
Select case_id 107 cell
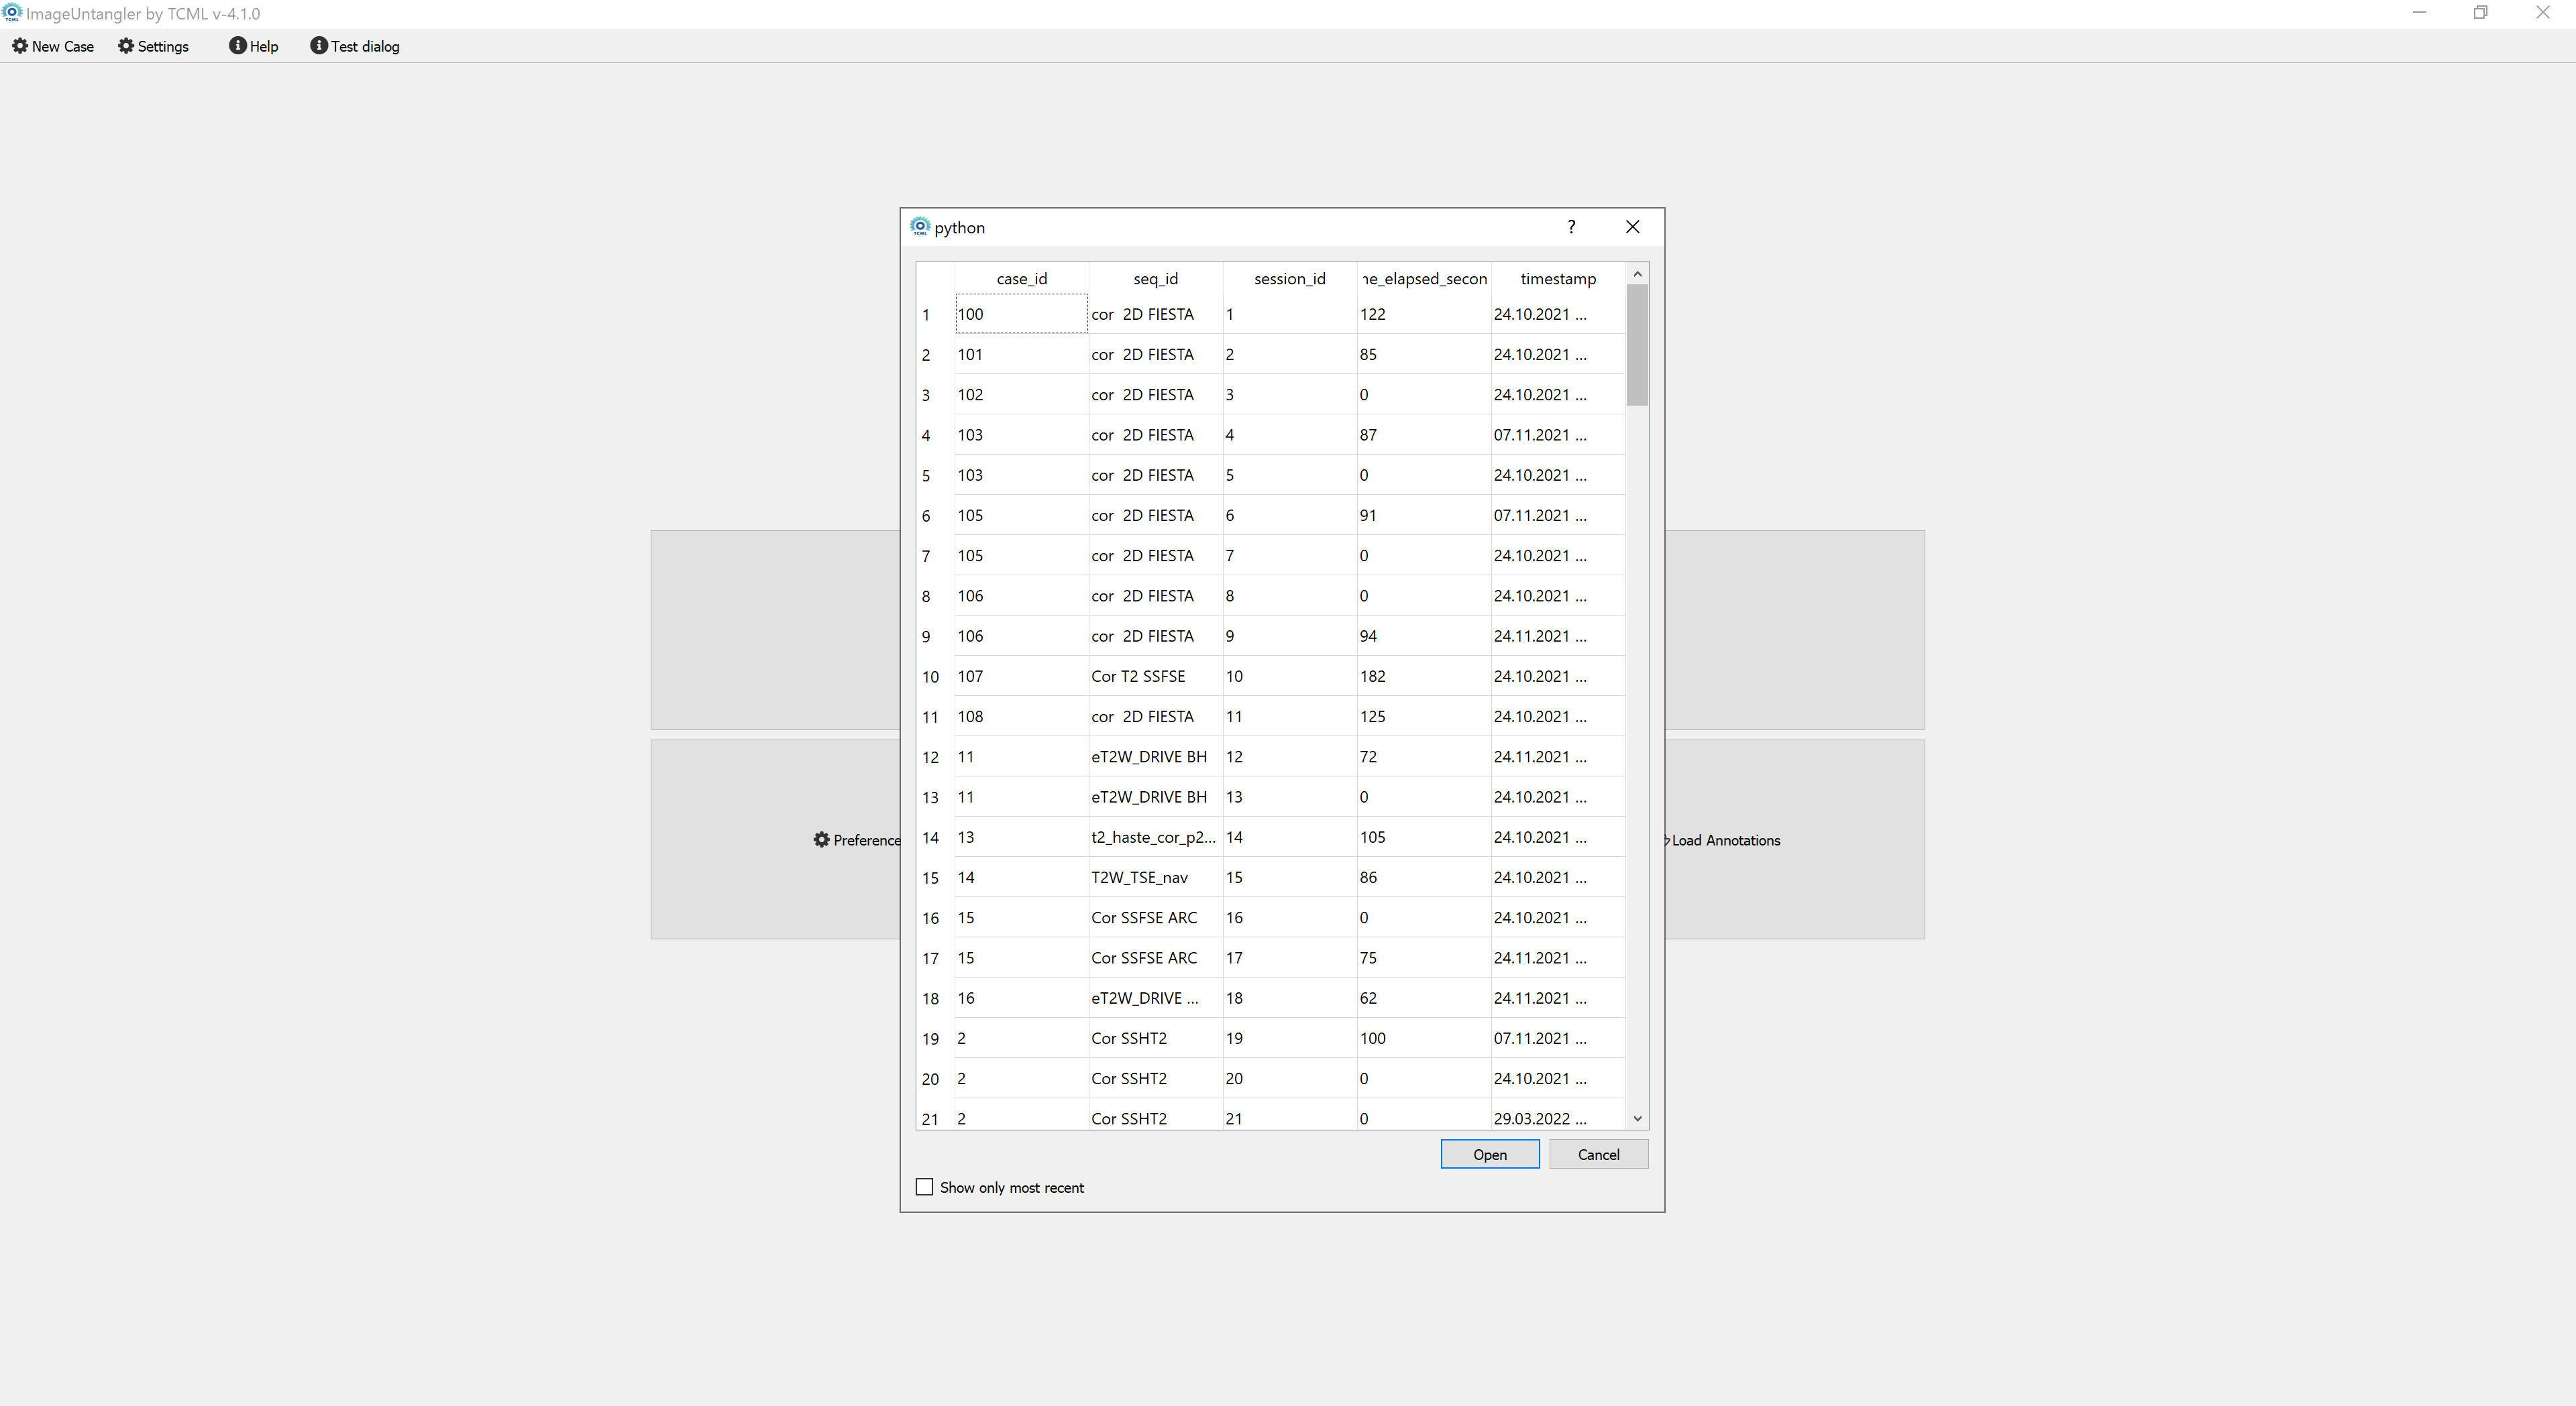click(x=1022, y=677)
